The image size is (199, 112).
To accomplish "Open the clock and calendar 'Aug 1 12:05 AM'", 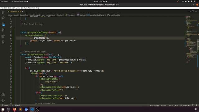I will coord(99,1).
